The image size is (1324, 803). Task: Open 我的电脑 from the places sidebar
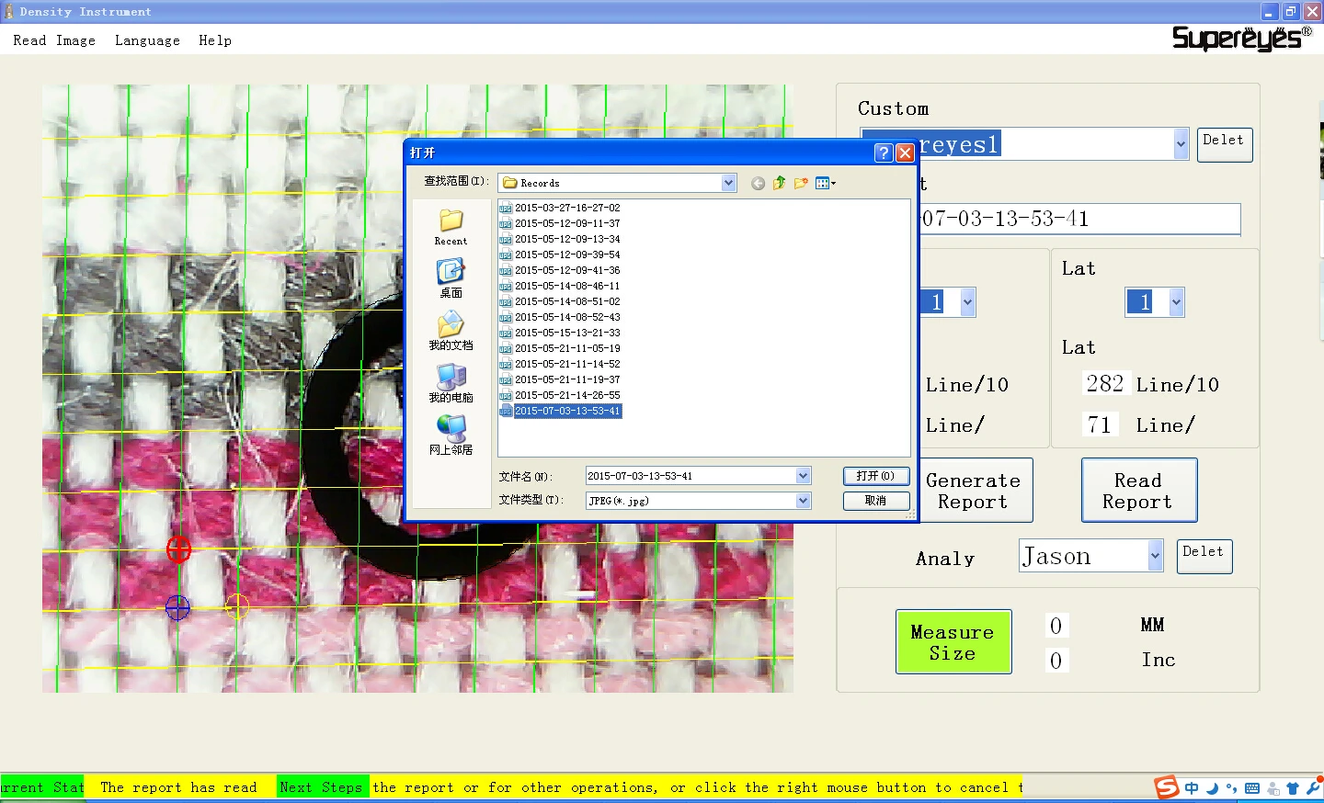point(451,382)
